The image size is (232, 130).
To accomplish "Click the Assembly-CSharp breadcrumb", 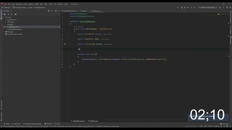I will pyautogui.click(x=19, y=8).
